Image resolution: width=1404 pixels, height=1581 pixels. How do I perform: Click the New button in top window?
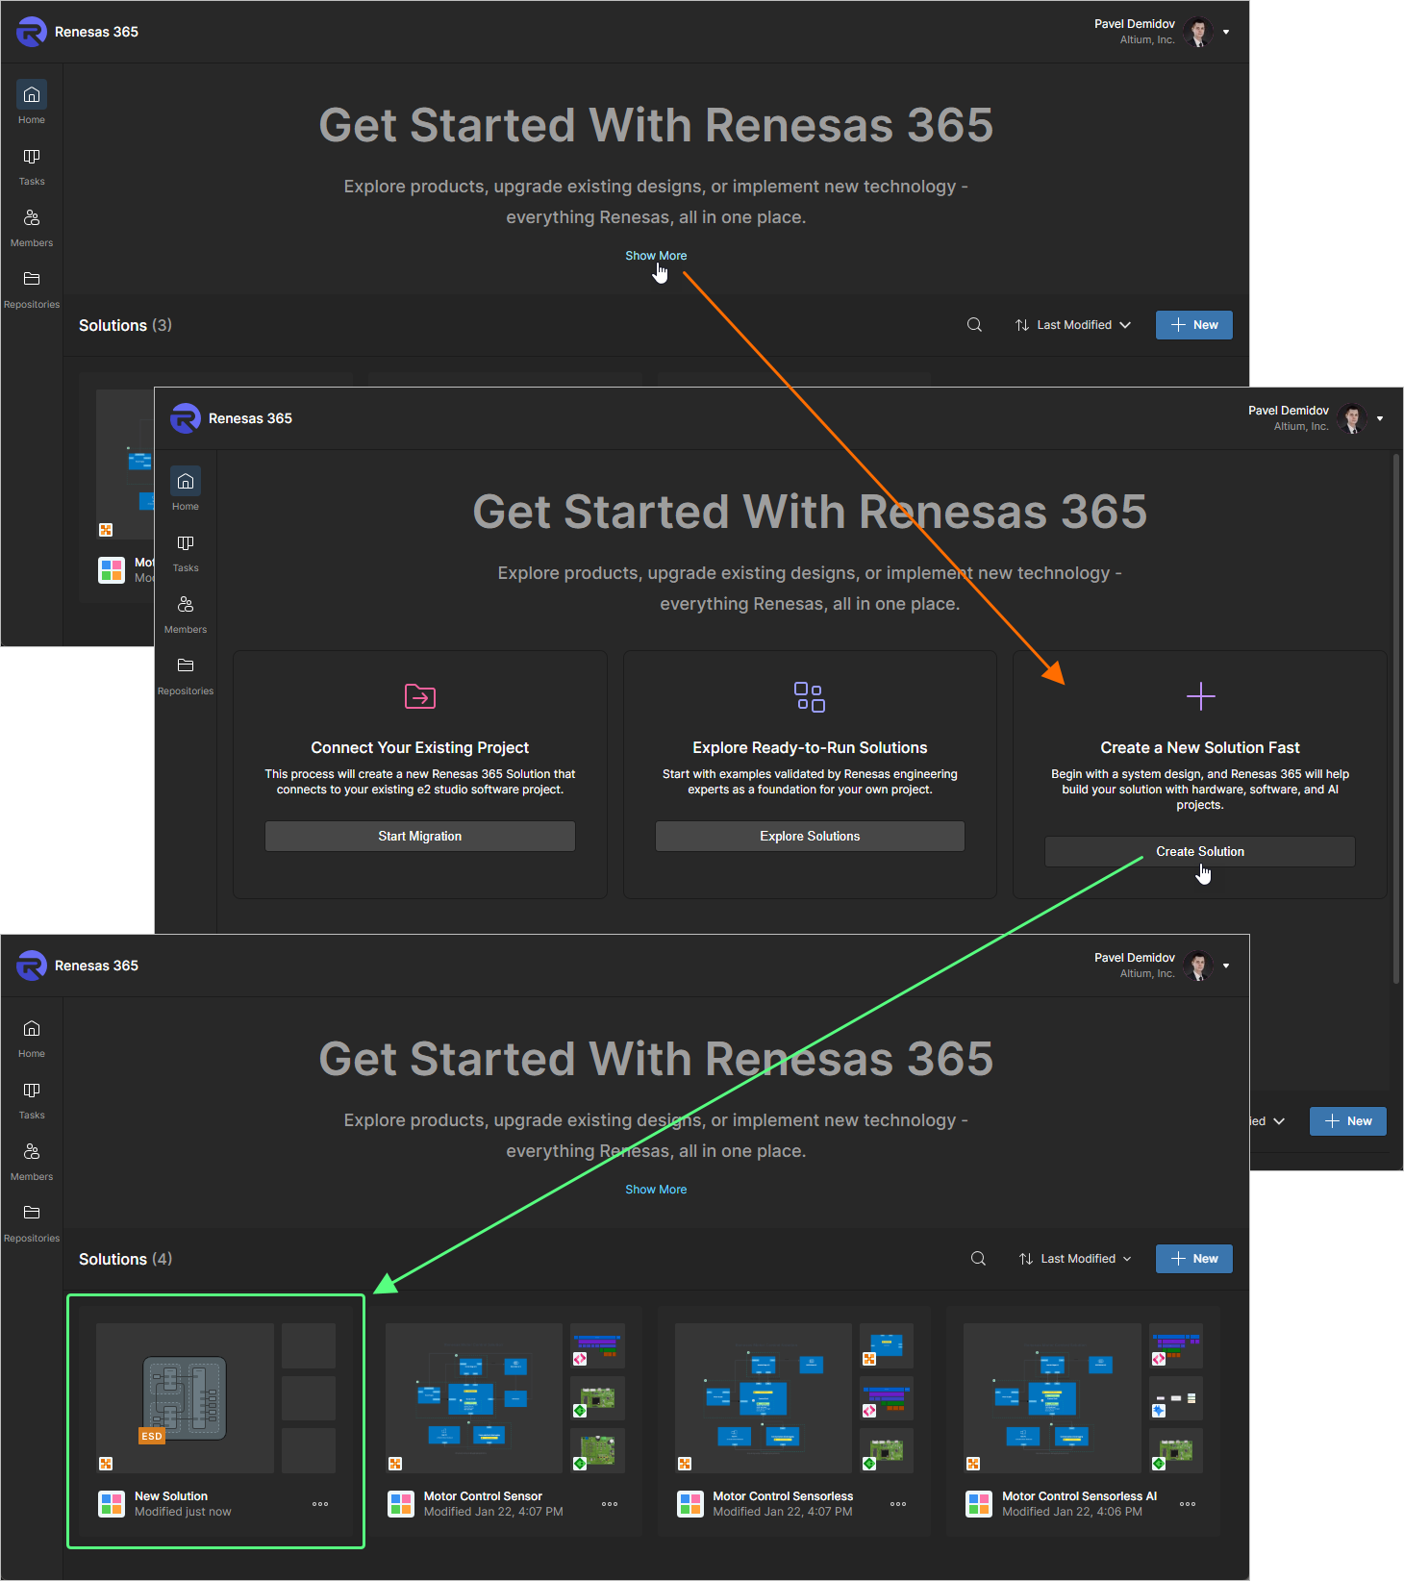pyautogui.click(x=1194, y=325)
